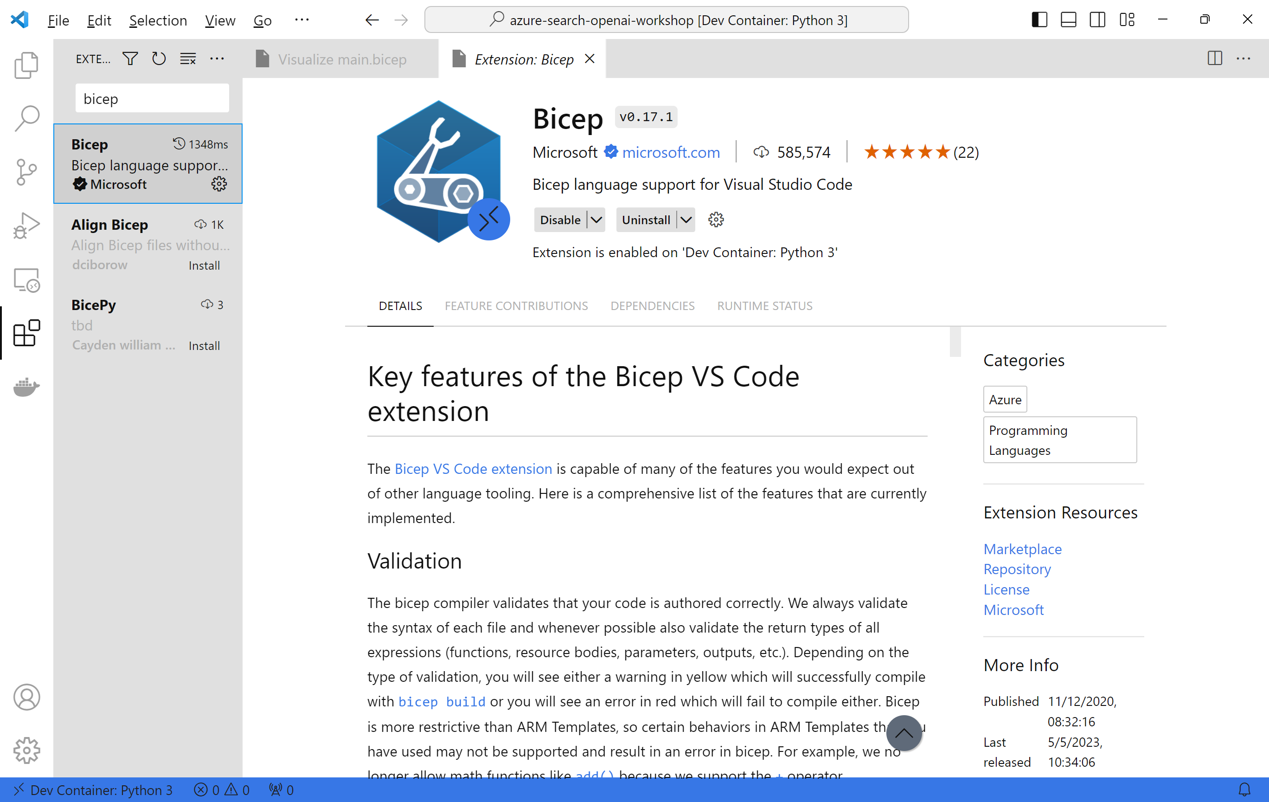This screenshot has height=802, width=1269.
Task: Refresh the extensions list
Action: (x=159, y=58)
